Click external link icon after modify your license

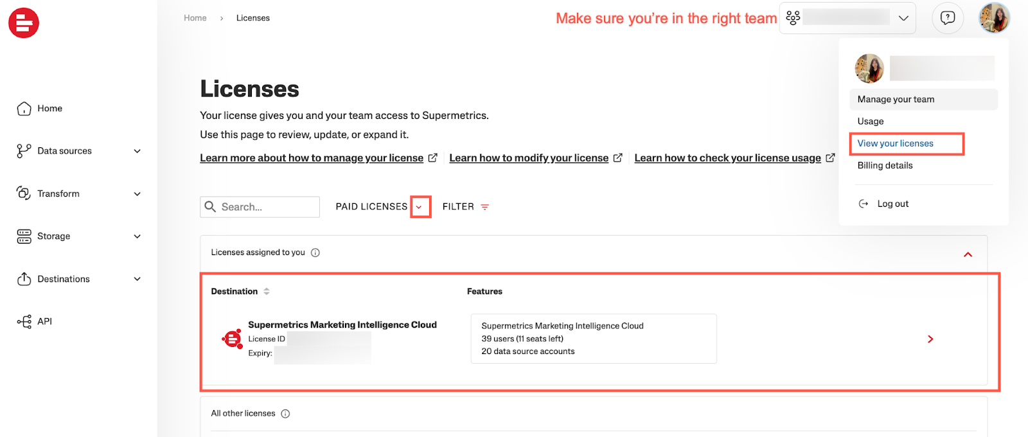click(x=618, y=157)
